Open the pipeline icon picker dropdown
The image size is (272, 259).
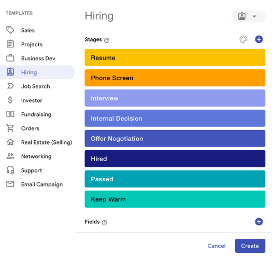click(248, 16)
